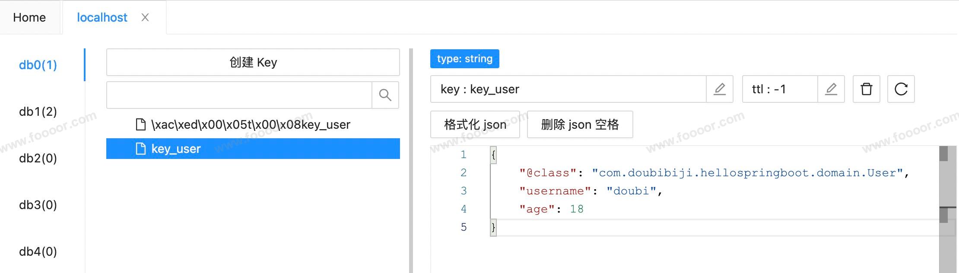Viewport: 959px width, 273px height.
Task: Refresh the key value with reload icon
Action: (901, 89)
